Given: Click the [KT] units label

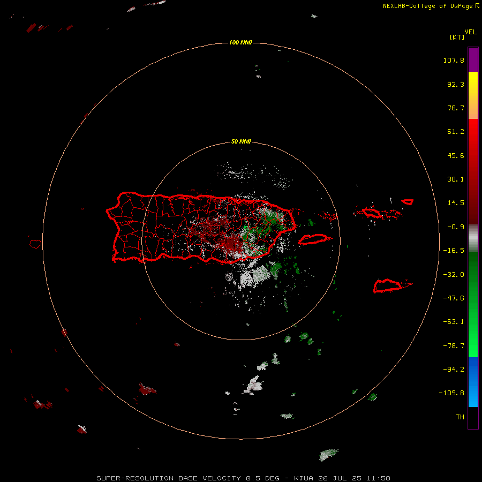Looking at the screenshot, I should [457, 37].
